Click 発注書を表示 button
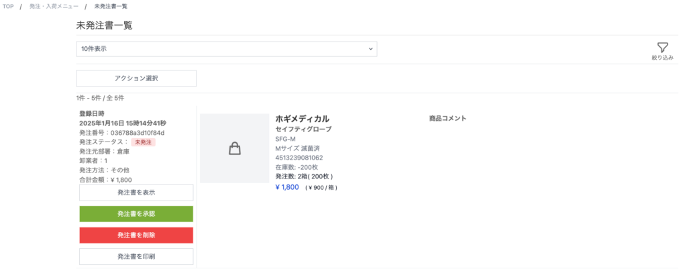Screen dimensions: 687x271 pos(136,193)
